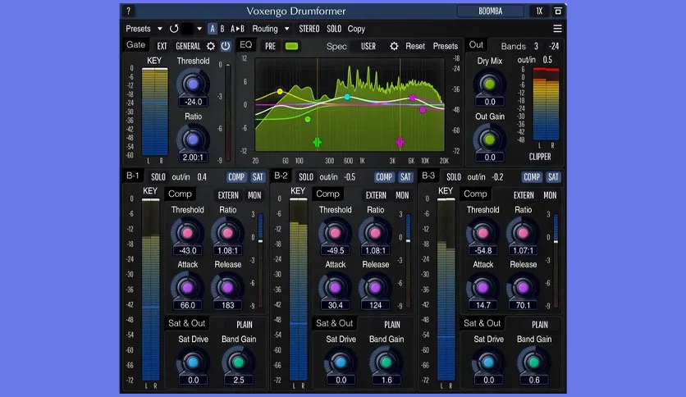The height and width of the screenshot is (397, 686).
Task: Click the Dry Mix knob
Action: click(490, 84)
